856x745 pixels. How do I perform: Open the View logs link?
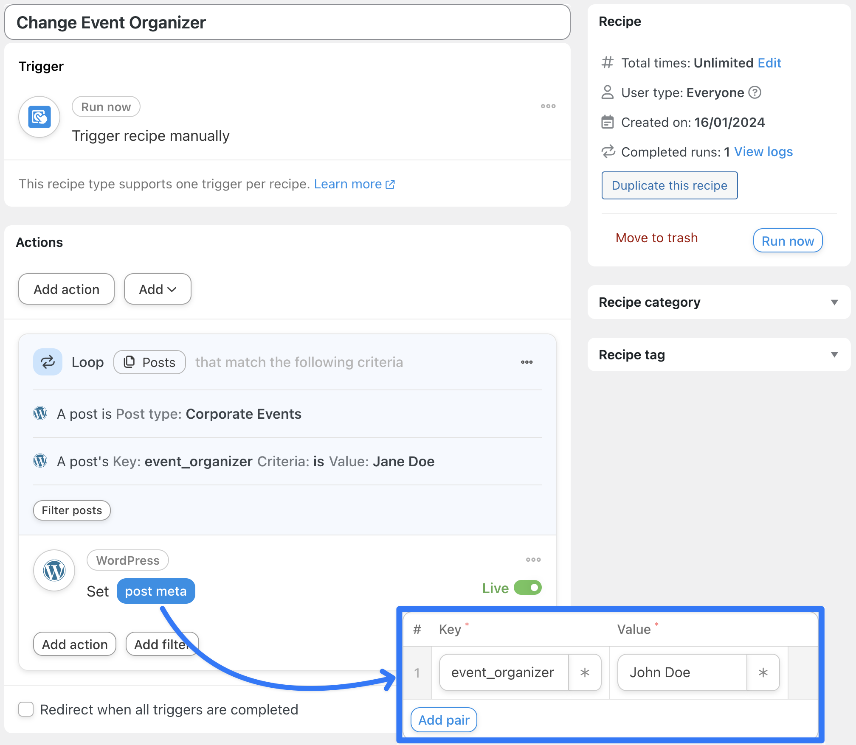click(x=763, y=152)
